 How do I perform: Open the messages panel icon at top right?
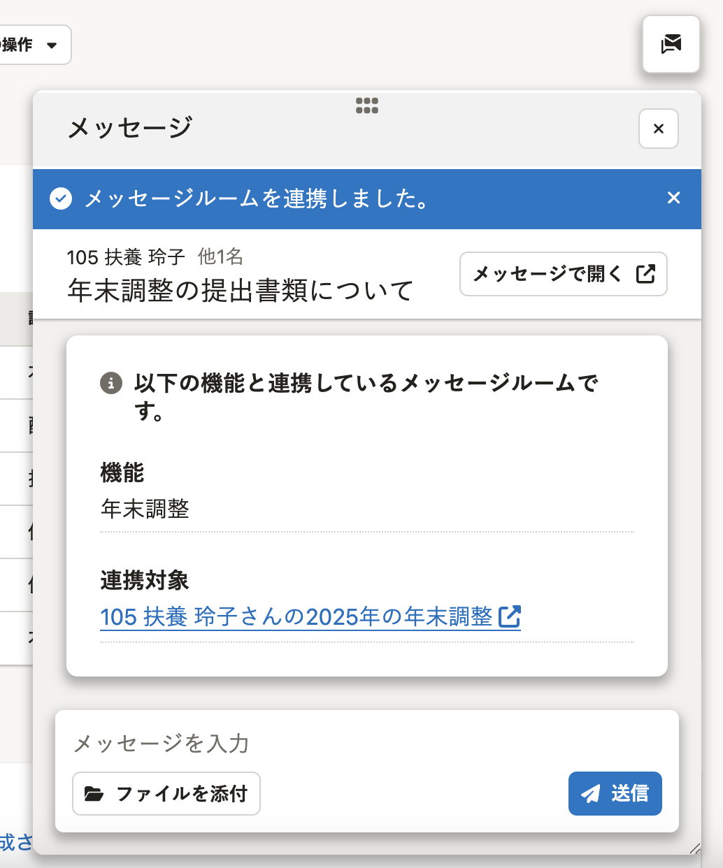[671, 44]
